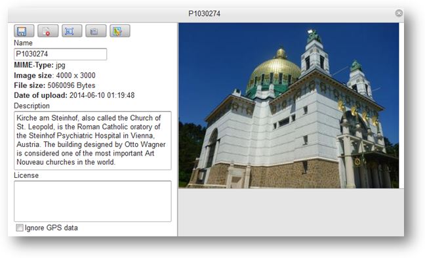Image resolution: width=425 pixels, height=258 pixels.
Task: Click the 'License' label
Action: coord(26,175)
